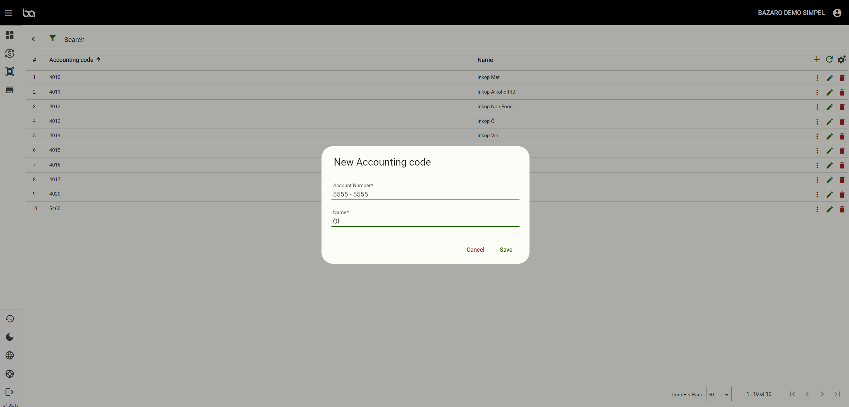849x407 pixels.
Task: Click Cancel in New Accounting code dialog
Action: click(475, 250)
